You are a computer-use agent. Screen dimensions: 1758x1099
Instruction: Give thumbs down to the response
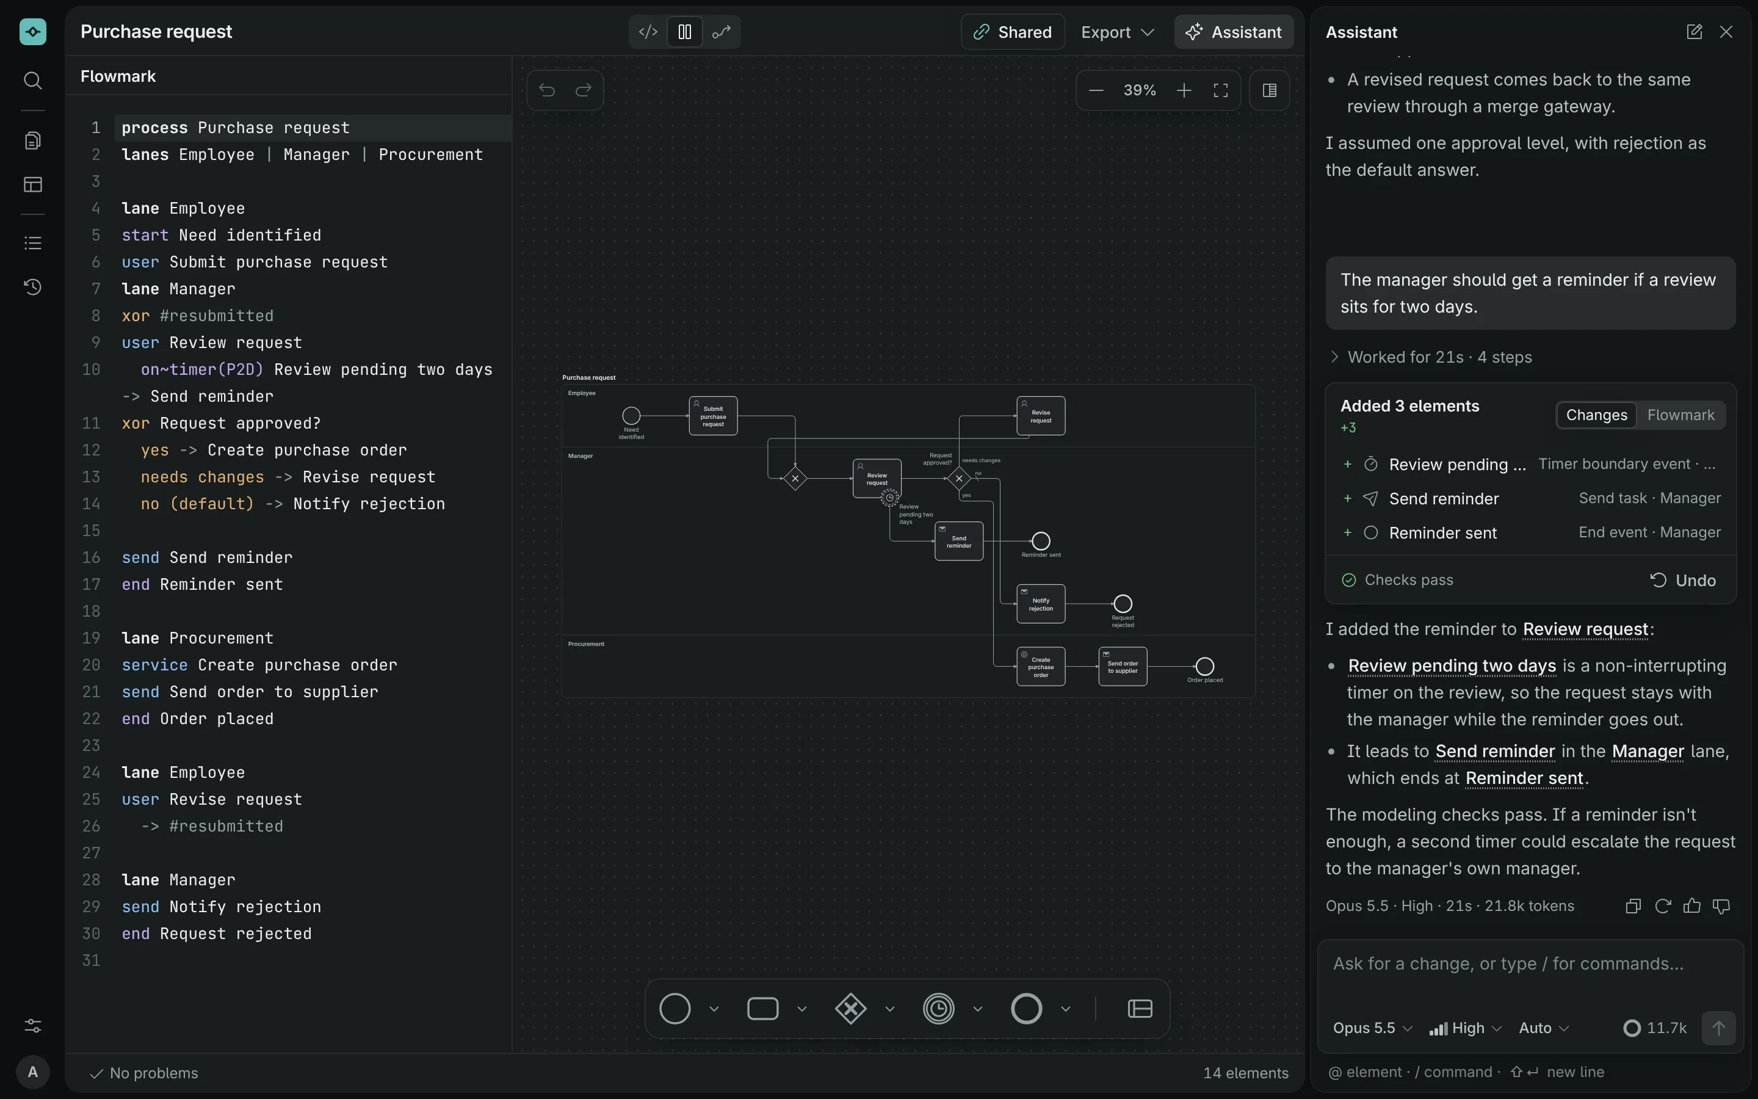coord(1721,905)
